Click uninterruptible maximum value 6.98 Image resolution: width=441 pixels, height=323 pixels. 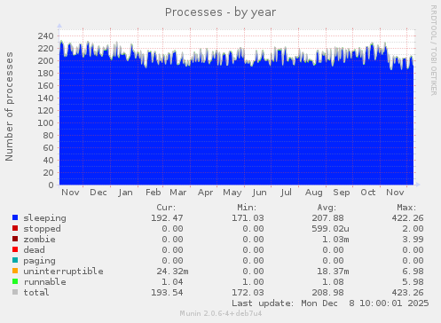(413, 272)
